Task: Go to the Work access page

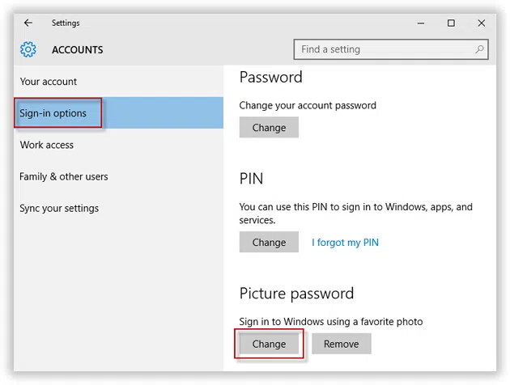Action: 47,145
